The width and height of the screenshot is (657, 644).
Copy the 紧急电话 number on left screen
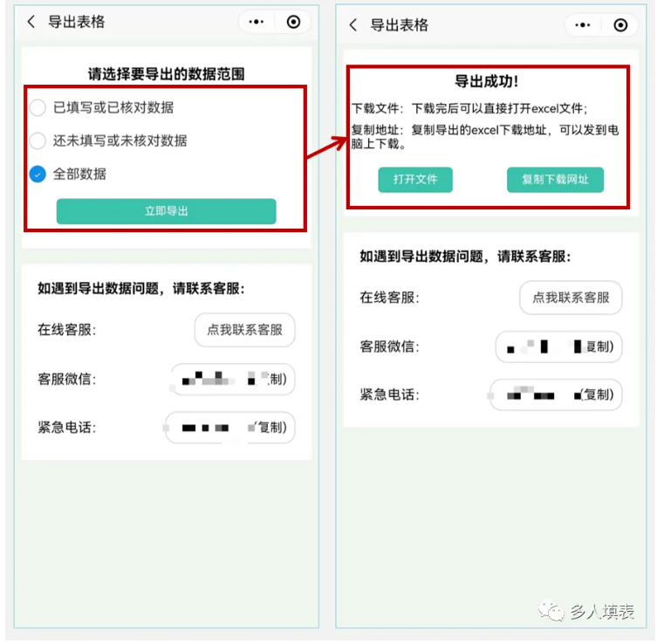[230, 428]
